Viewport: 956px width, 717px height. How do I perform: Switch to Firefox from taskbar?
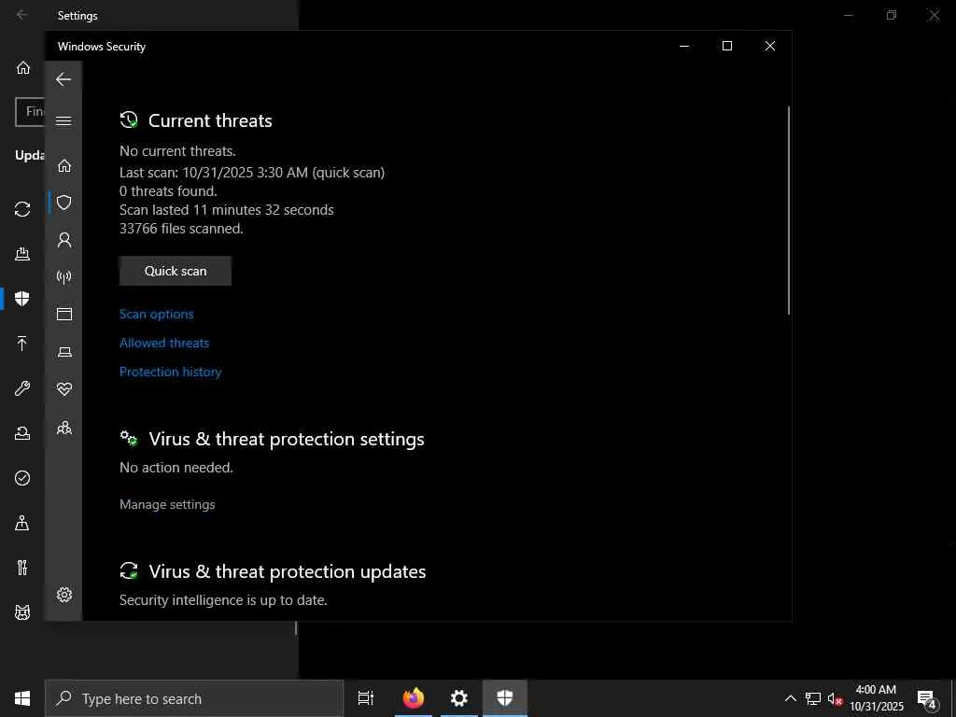414,698
